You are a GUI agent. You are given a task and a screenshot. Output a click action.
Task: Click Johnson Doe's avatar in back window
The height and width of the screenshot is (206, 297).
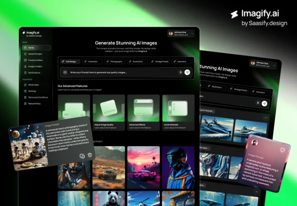(252, 63)
